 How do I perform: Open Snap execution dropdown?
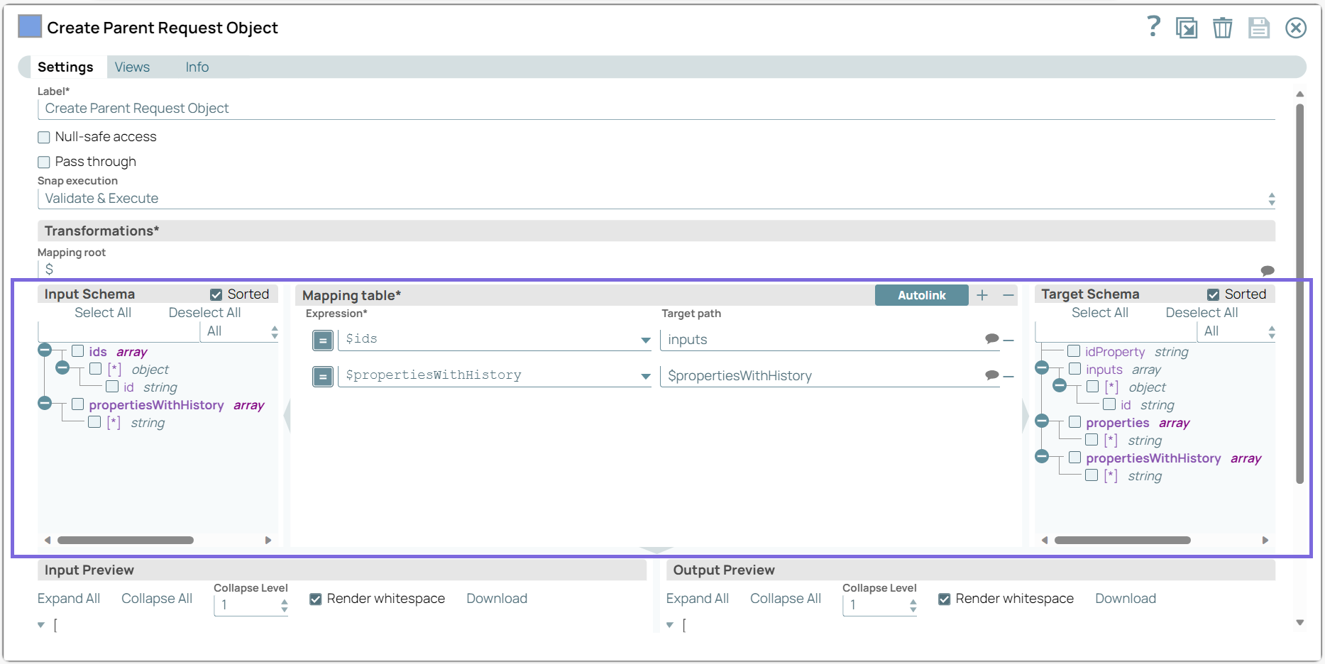(x=656, y=199)
